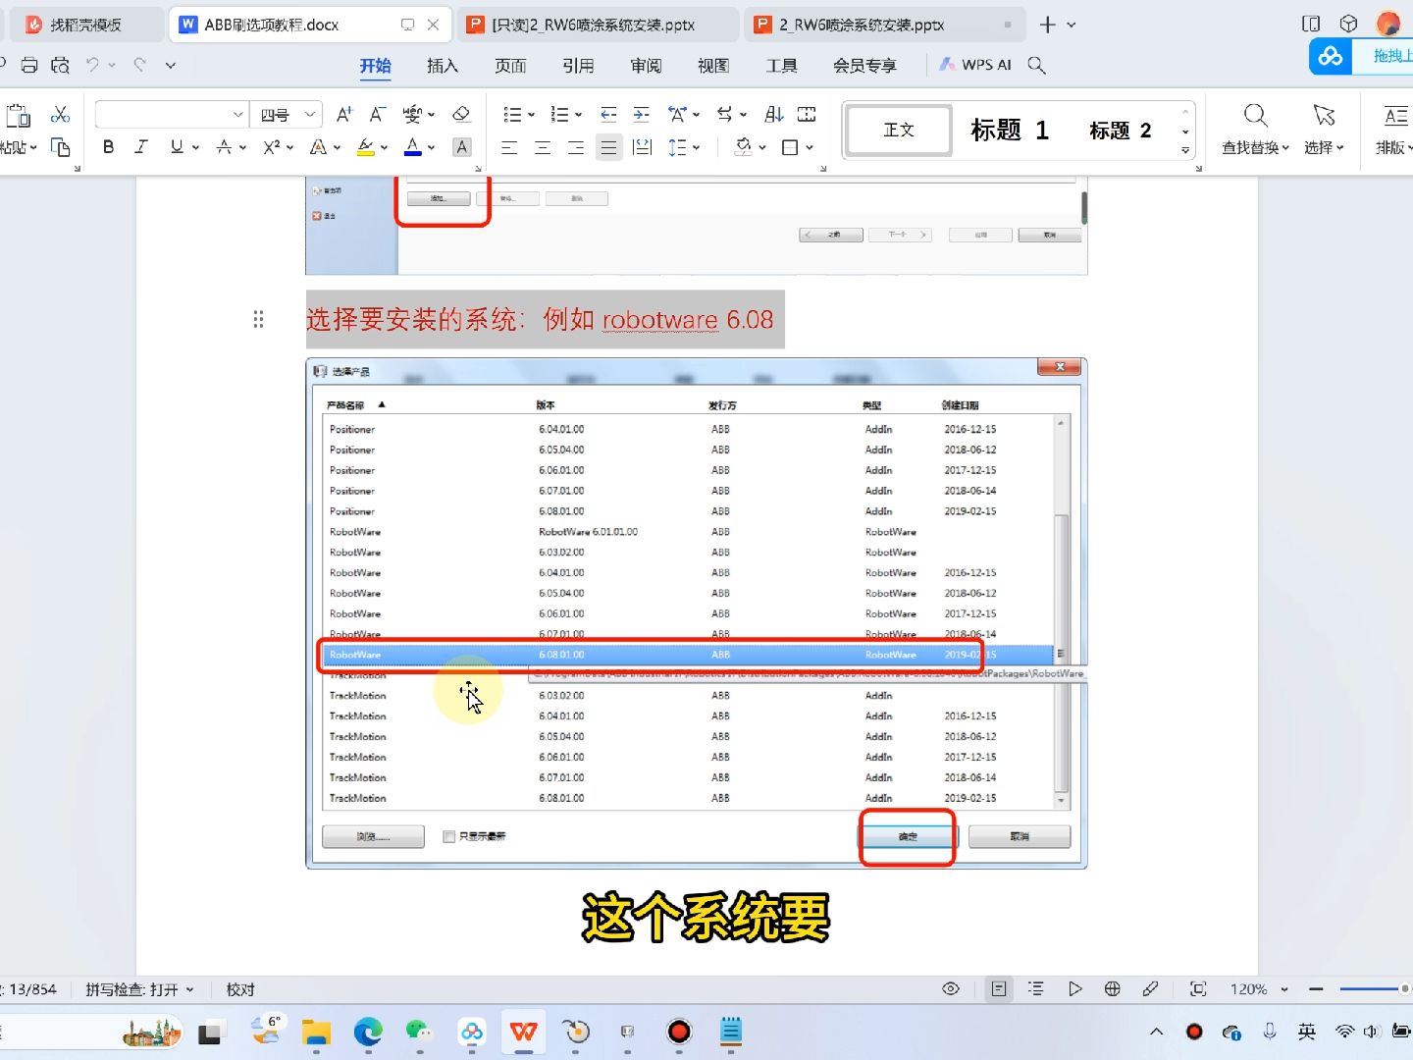Apply the 标题 2 style
Image resolution: width=1413 pixels, height=1060 pixels.
point(1120,130)
